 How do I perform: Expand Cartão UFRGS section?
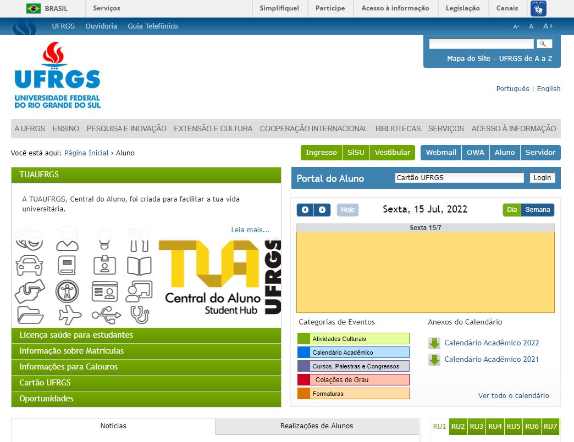[146, 383]
